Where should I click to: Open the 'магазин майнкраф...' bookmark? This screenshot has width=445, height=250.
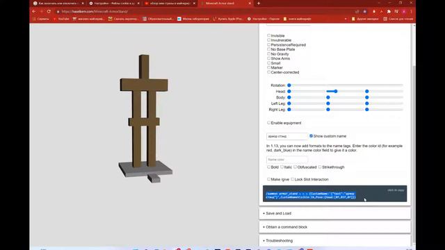tap(88, 19)
